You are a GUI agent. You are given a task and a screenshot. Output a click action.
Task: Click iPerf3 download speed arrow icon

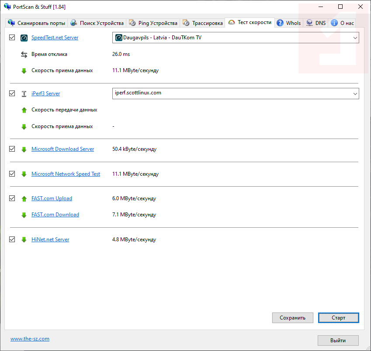click(x=24, y=127)
